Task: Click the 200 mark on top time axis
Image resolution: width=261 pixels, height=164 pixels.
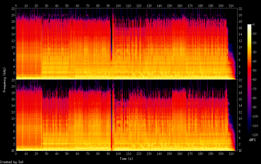Action: click(221, 6)
